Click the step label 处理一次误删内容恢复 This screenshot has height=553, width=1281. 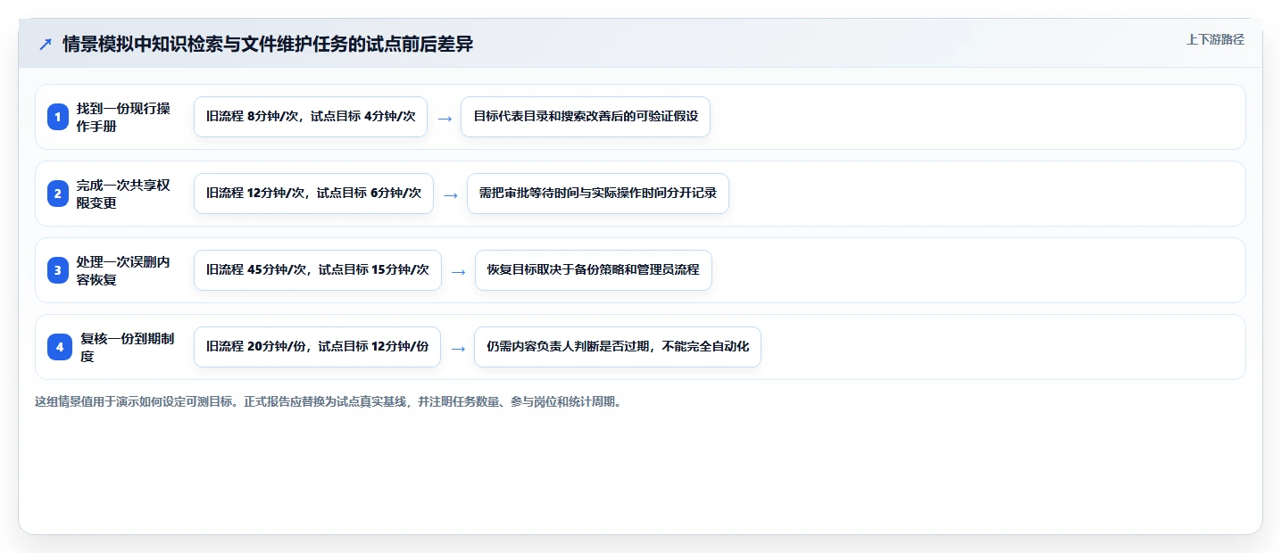click(x=123, y=270)
